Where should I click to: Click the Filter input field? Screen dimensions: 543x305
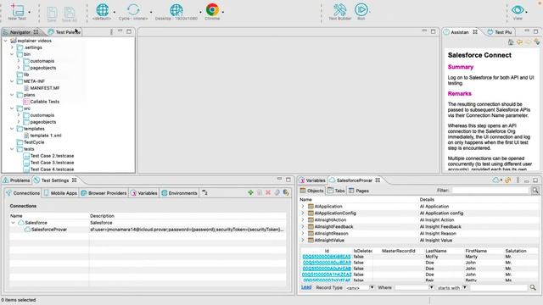pyautogui.click(x=491, y=190)
